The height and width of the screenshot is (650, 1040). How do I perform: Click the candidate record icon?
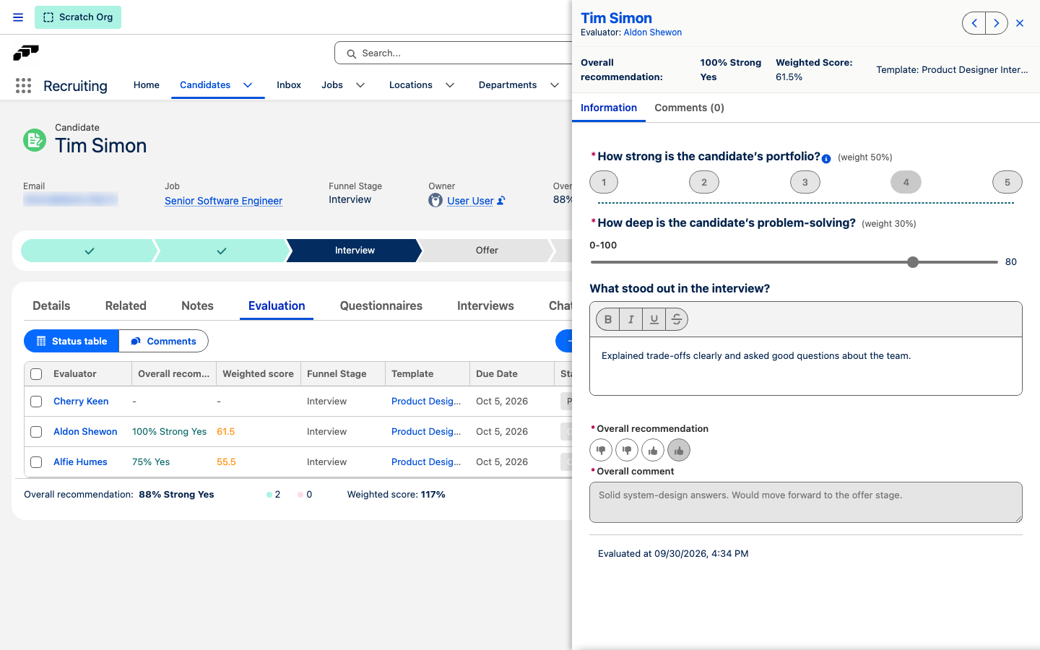(35, 140)
